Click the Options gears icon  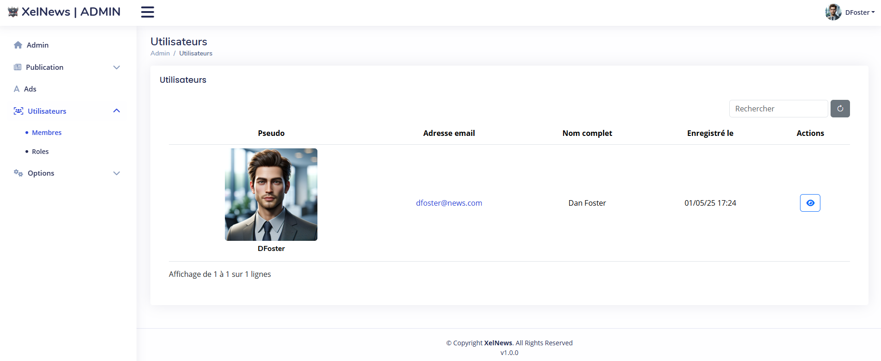(19, 173)
